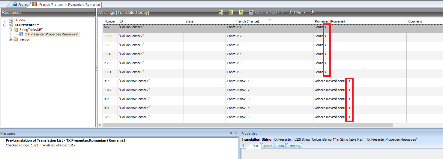The image size is (443, 159).
Task: Sort by the French (France) column header
Action: (x=247, y=21)
